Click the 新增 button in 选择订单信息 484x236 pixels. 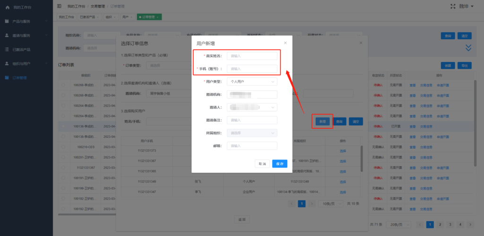pyautogui.click(x=322, y=122)
